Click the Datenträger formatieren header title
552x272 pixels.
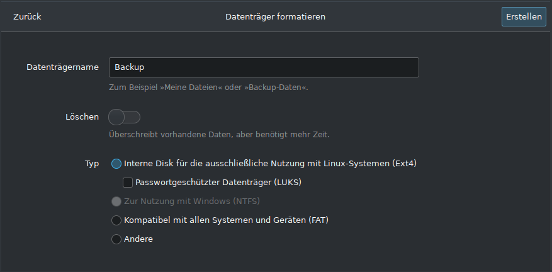275,16
